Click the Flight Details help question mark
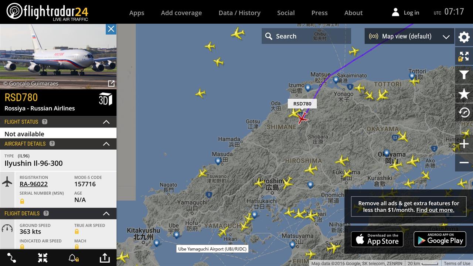The height and width of the screenshot is (266, 473). 46,213
